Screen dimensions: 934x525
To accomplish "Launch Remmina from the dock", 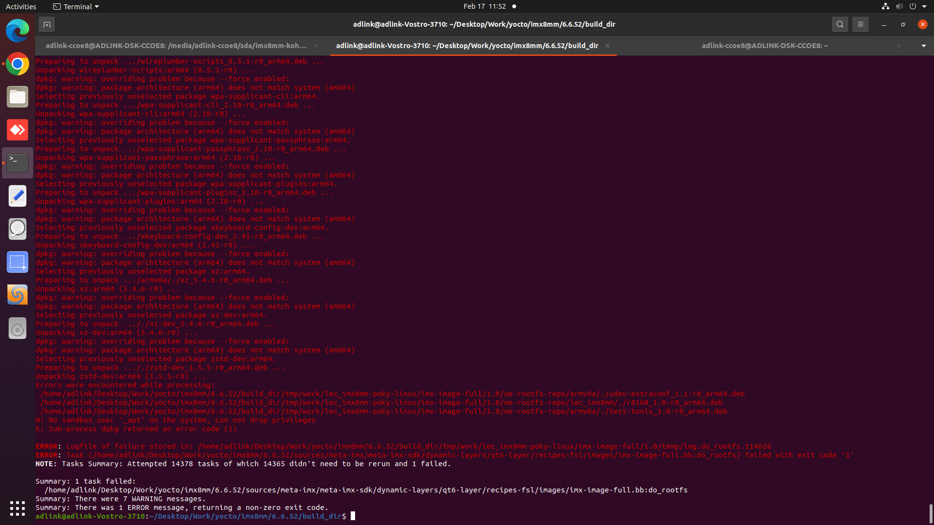I will (18, 130).
